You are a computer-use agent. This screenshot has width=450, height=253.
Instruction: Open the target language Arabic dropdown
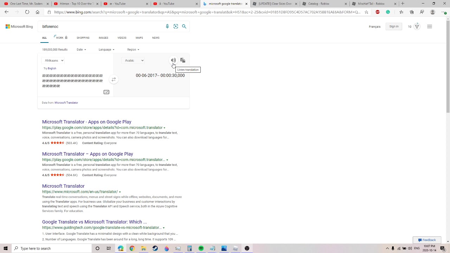click(x=134, y=60)
